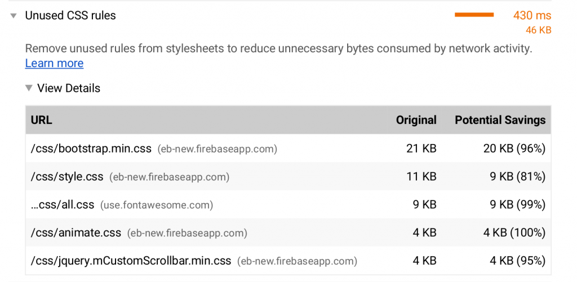Click the 21 KB original size cell
This screenshot has height=282, width=577.
click(x=421, y=149)
